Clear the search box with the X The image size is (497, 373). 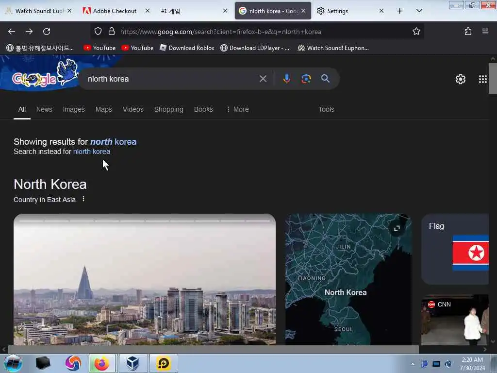click(x=263, y=79)
